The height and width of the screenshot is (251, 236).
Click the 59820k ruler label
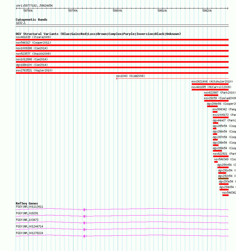pos(207,11)
